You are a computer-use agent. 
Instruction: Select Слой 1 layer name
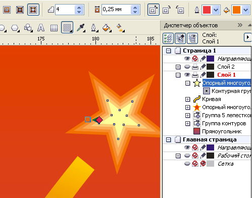point(226,75)
